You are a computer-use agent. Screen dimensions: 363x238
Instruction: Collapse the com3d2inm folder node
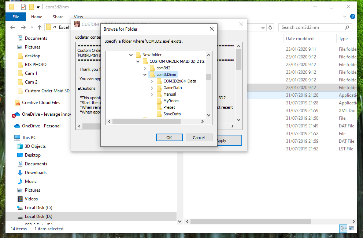point(145,75)
